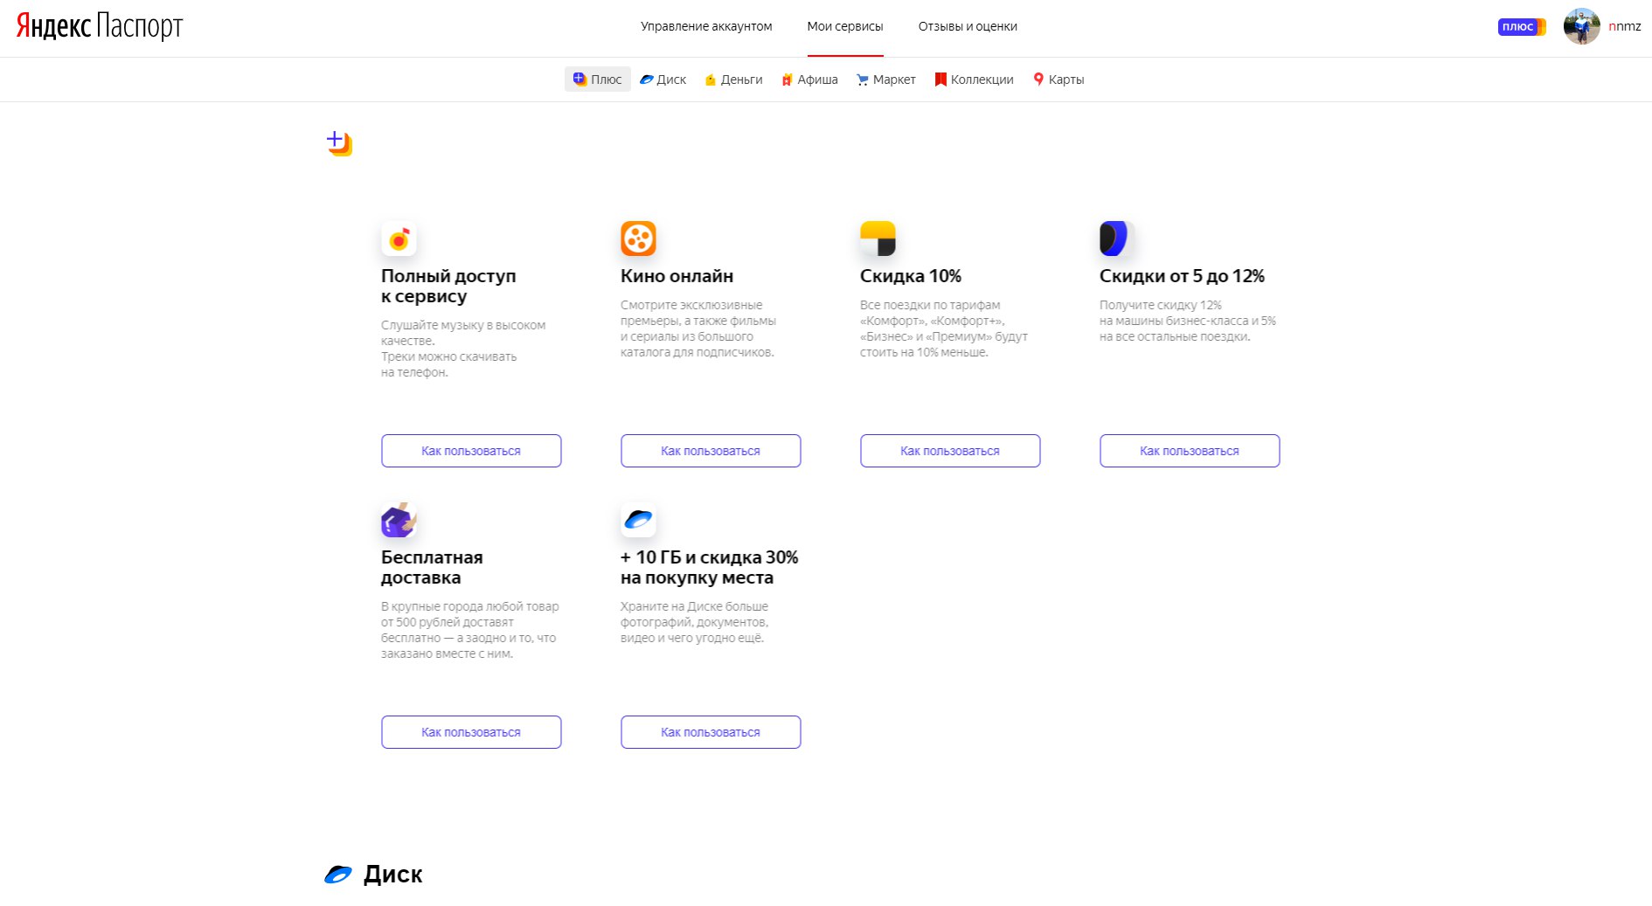Click the Яндекс Диск card icon
1652x906 pixels.
pos(638,520)
